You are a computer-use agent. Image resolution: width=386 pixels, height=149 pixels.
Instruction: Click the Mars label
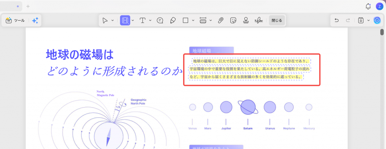(208, 128)
